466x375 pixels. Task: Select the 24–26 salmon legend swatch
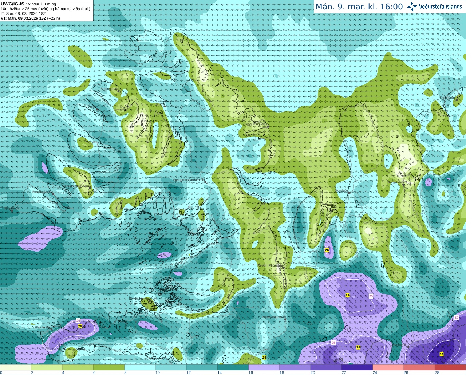coord(388,367)
